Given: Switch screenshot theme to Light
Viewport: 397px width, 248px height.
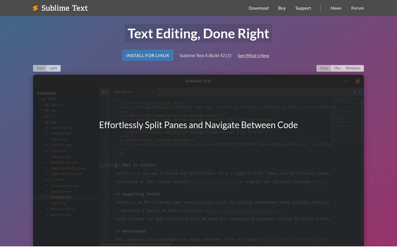Looking at the screenshot, I should (53, 68).
